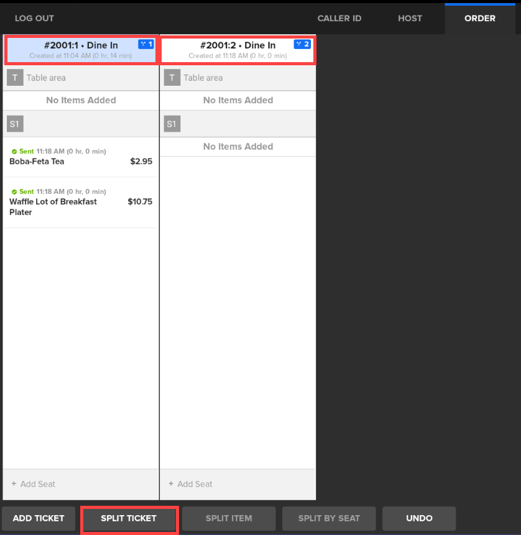This screenshot has height=535, width=521.
Task: Click the Split Item button
Action: pos(229,518)
